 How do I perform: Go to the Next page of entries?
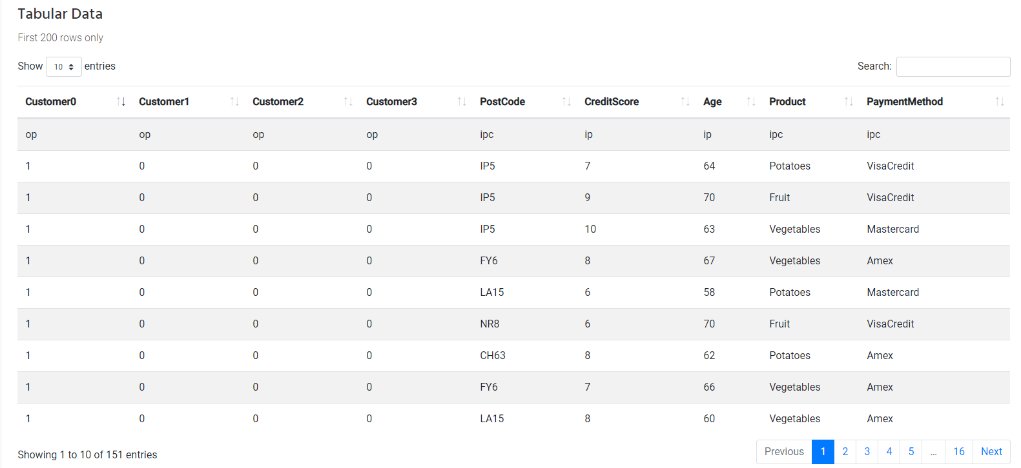(991, 451)
